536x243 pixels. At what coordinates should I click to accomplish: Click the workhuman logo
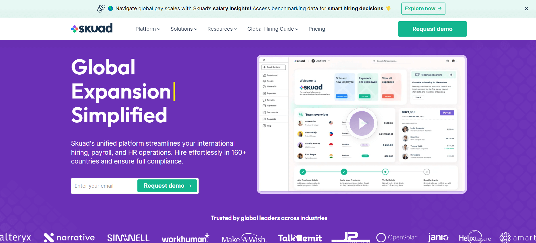pos(185,238)
